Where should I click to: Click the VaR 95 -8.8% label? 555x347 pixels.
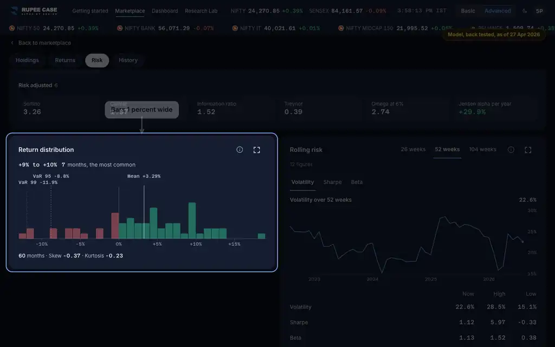pyautogui.click(x=51, y=176)
